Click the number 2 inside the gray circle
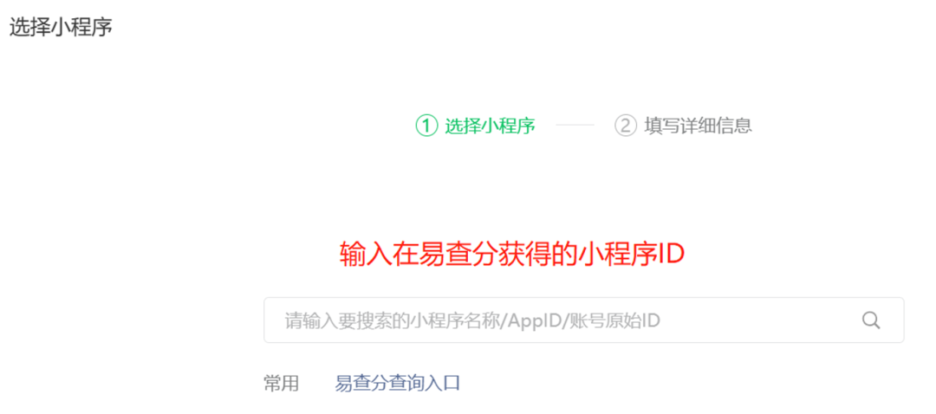The image size is (936, 414). pyautogui.click(x=626, y=126)
